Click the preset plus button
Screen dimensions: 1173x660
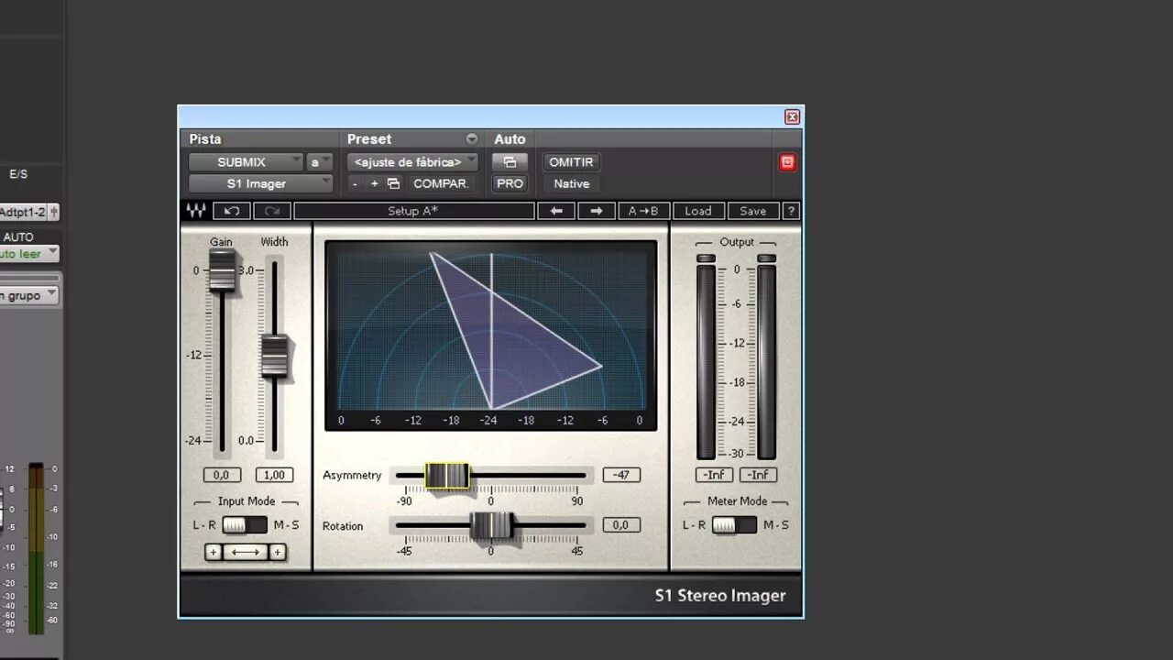point(374,183)
